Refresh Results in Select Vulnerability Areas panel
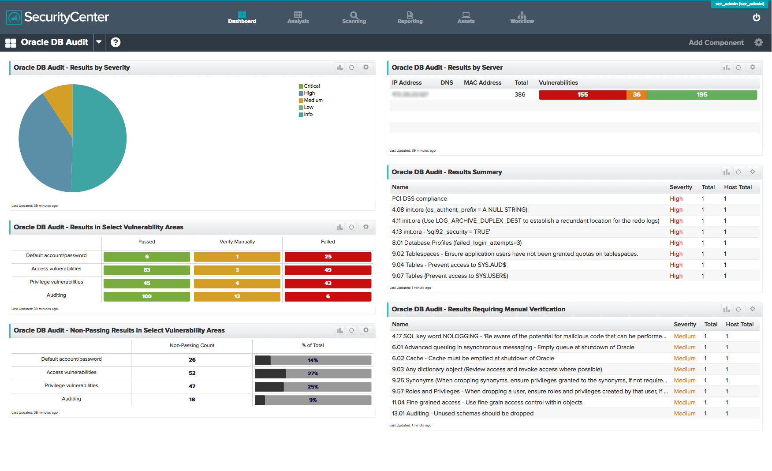Viewport: 772px width, 471px height. pyautogui.click(x=352, y=227)
